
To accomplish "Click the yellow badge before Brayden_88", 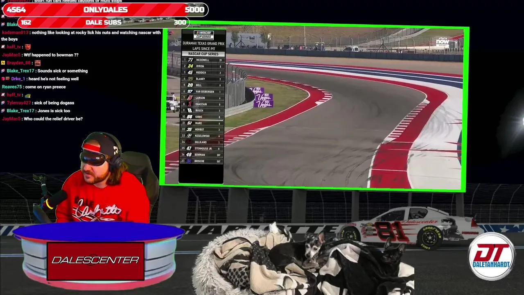I will 3,63.
